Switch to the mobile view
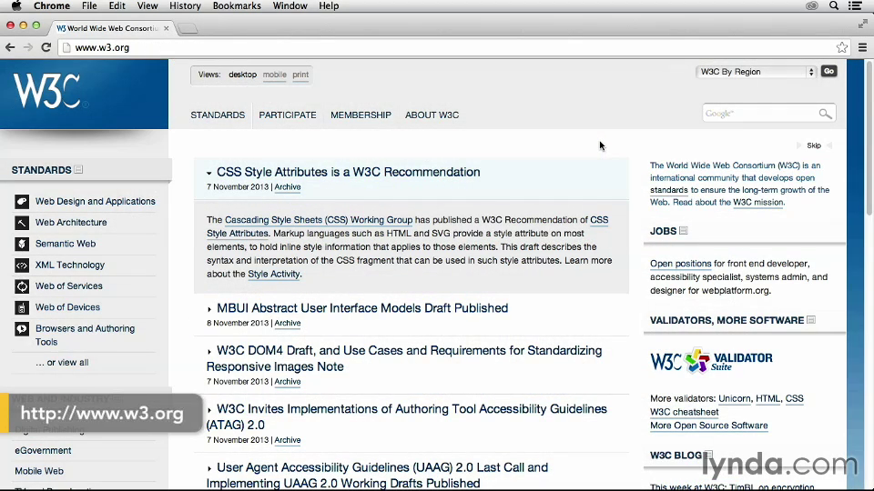Viewport: 874px width, 491px height. (274, 75)
